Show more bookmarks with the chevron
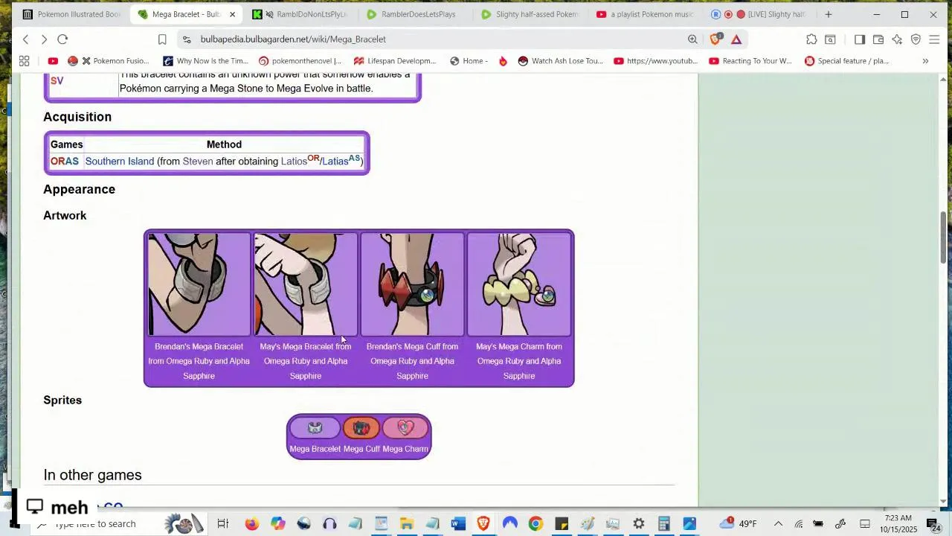Image resolution: width=952 pixels, height=536 pixels. [x=925, y=61]
